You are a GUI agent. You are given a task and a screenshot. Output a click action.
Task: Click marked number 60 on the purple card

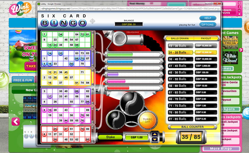(77, 91)
